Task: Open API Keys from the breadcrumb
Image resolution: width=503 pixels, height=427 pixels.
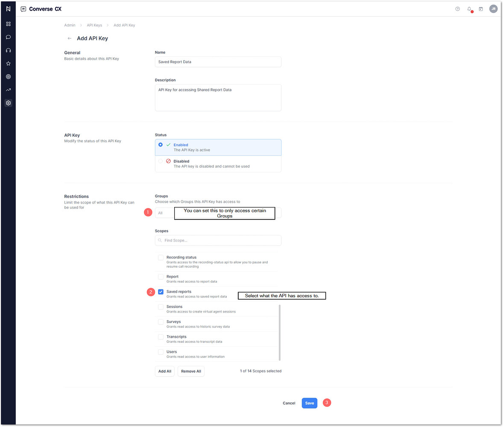Action: coord(94,25)
